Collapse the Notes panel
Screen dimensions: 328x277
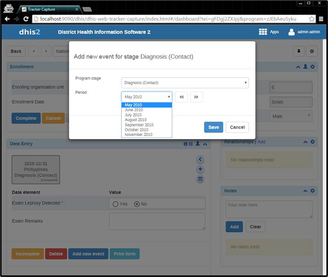click(305, 191)
